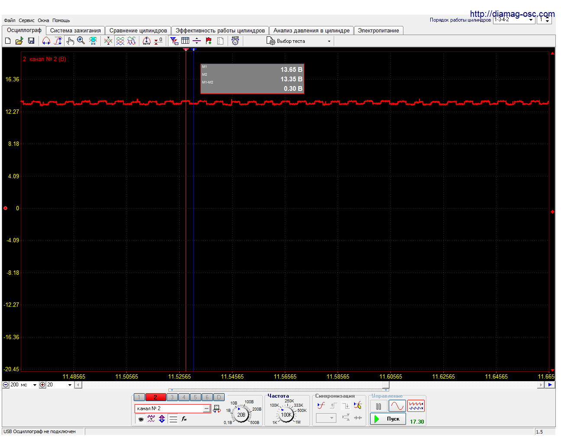Viewport: 561px width, 437px height.
Task: Enable channel 4 button
Action: 184,397
